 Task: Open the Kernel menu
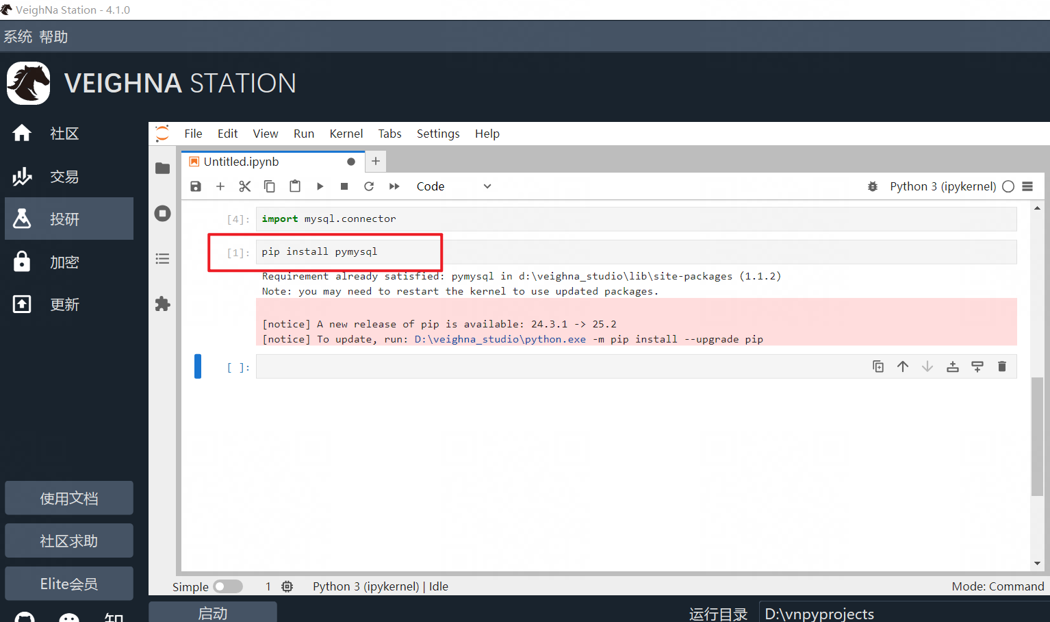346,134
